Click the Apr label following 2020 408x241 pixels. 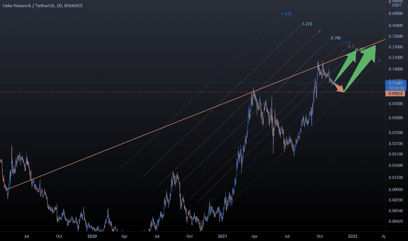(x=124, y=236)
